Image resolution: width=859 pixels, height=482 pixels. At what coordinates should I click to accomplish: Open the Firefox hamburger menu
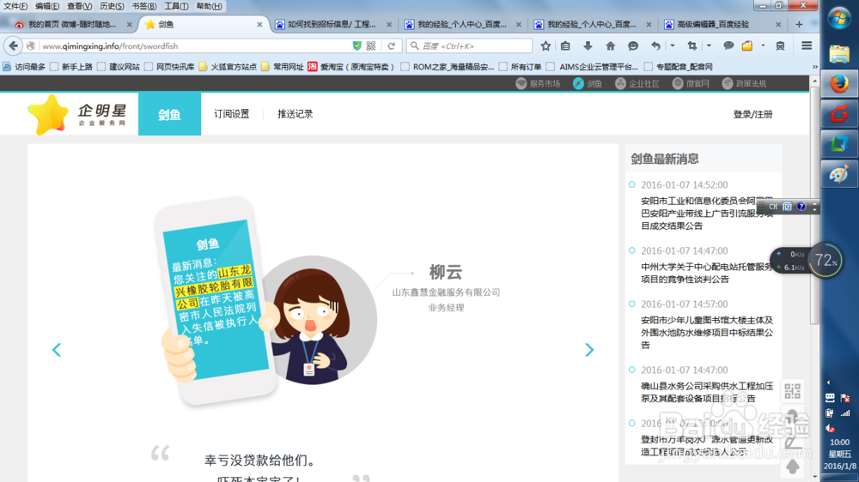(807, 46)
